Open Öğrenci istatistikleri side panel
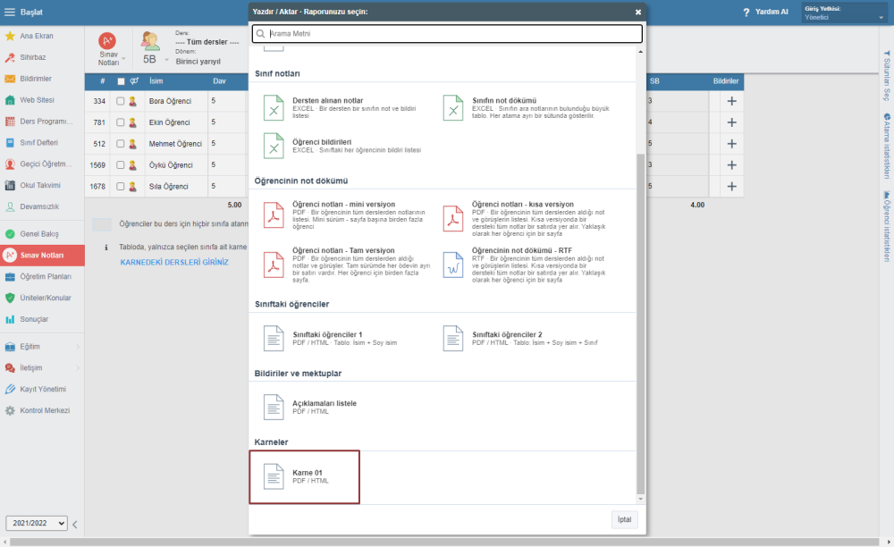The height and width of the screenshot is (547, 894). [887, 226]
